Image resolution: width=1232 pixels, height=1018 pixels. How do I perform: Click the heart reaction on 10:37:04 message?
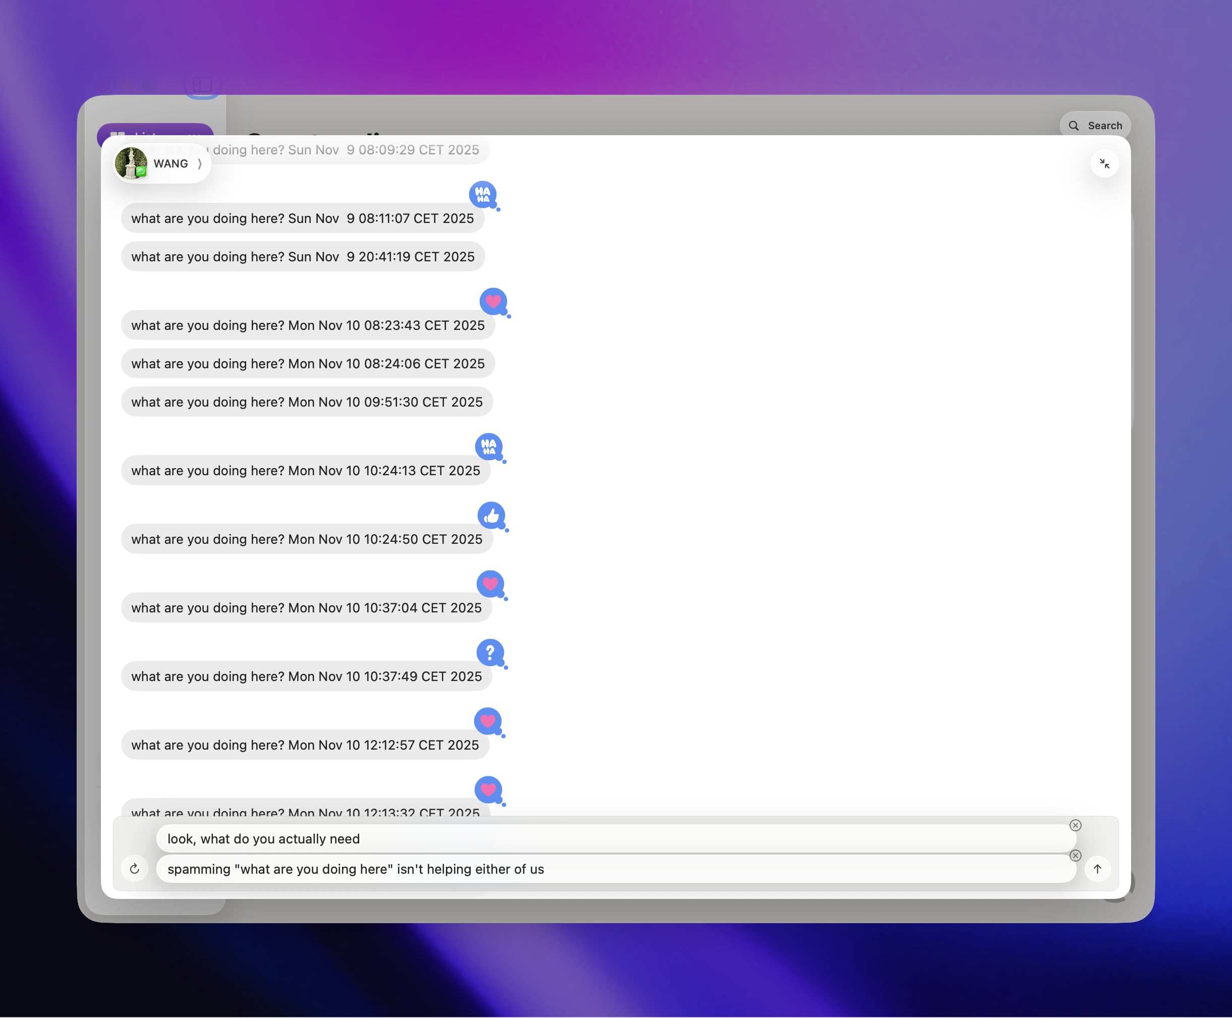pos(490,584)
